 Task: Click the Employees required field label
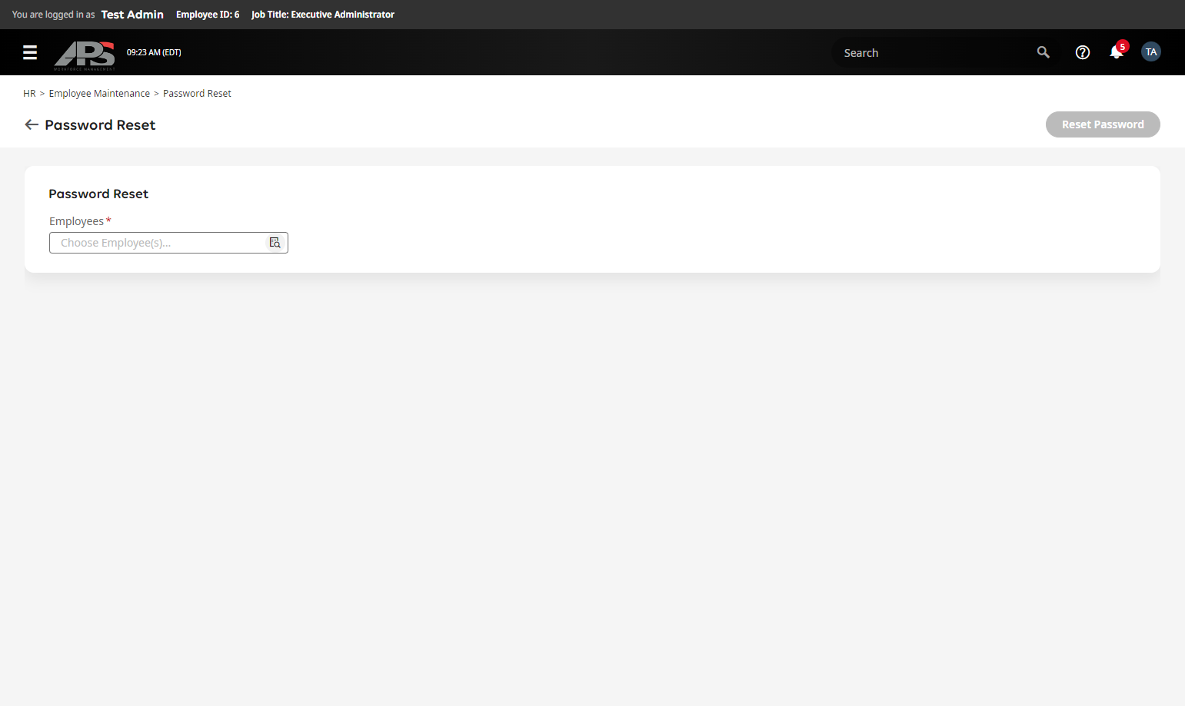[80, 221]
